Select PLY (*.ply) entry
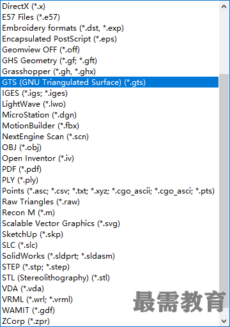This screenshot has height=327, width=230. [109, 180]
